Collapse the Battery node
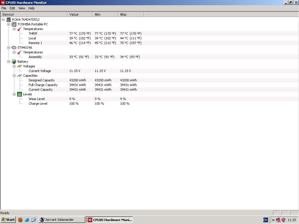This screenshot has width=299, height=224. (x=8, y=62)
